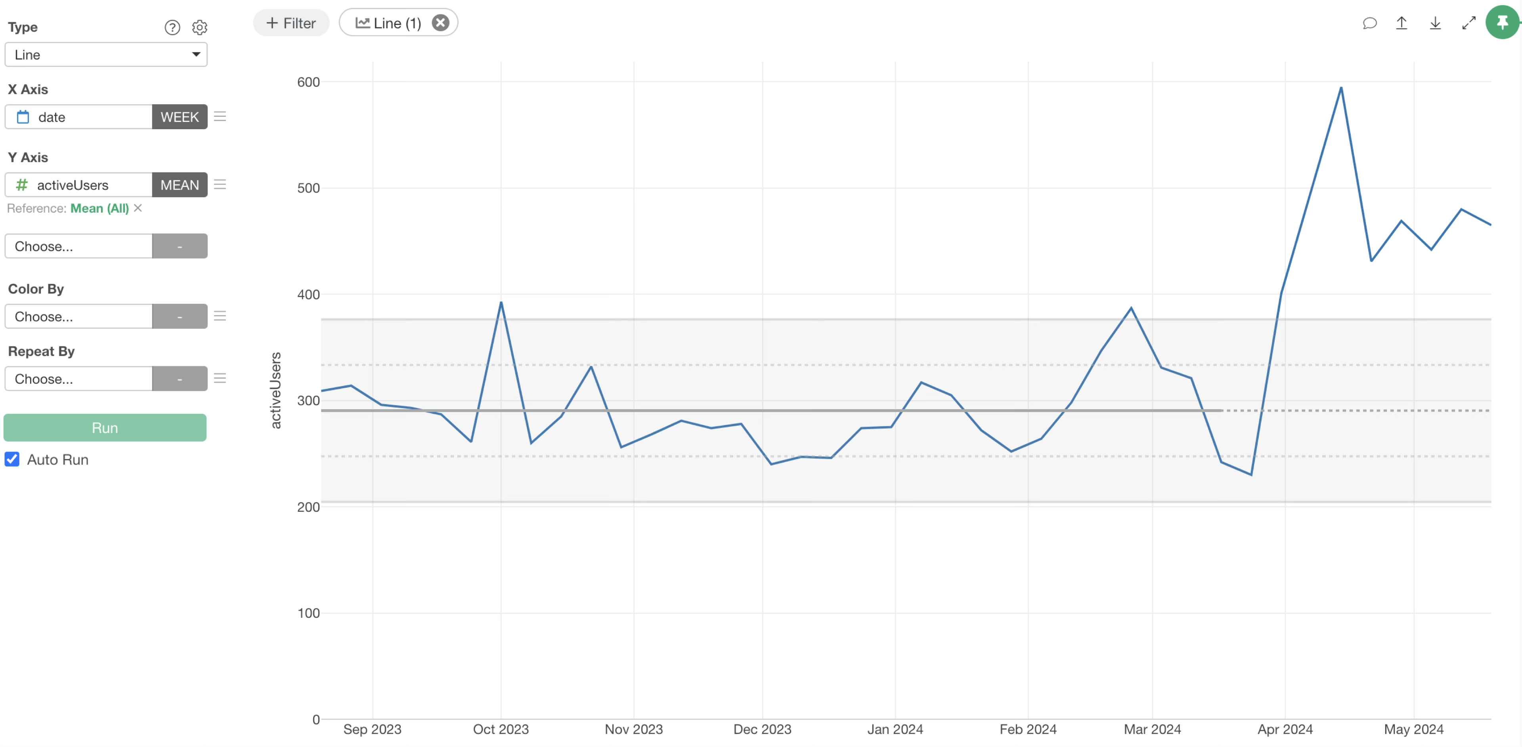This screenshot has width=1522, height=747.
Task: Click the download arrow icon
Action: (x=1435, y=23)
